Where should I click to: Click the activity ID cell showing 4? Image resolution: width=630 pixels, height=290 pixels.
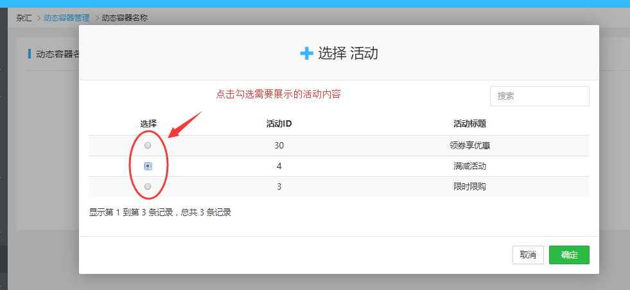click(x=279, y=166)
